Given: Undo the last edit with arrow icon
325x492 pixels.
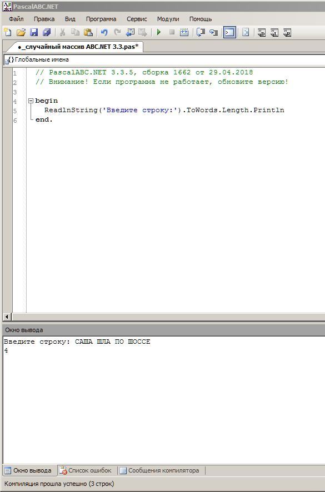Looking at the screenshot, I should [x=104, y=32].
